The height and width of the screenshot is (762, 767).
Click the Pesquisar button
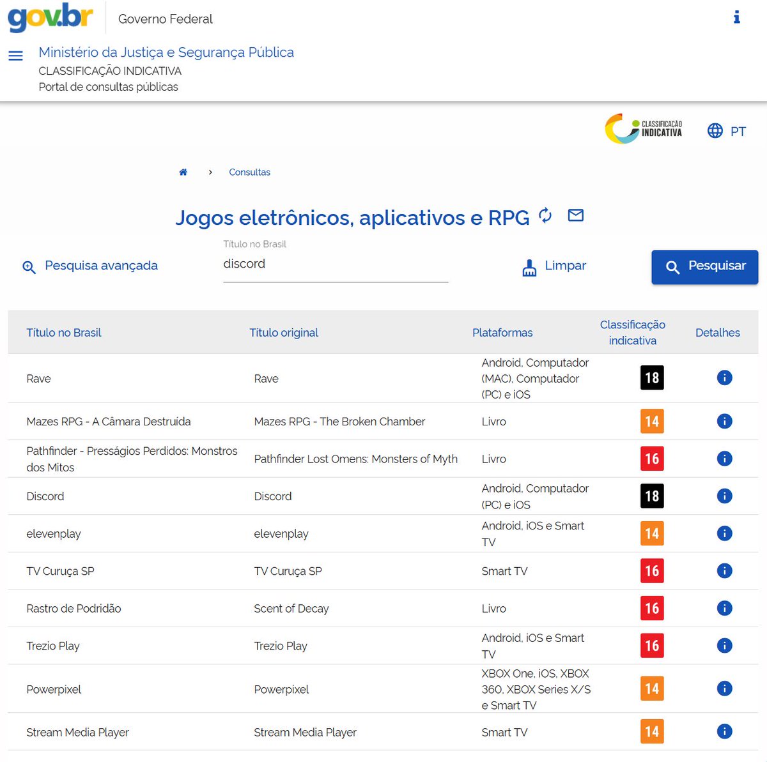point(704,267)
